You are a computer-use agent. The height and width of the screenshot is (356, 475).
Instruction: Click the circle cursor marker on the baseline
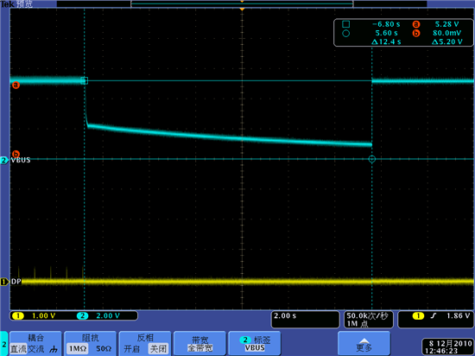[x=372, y=159]
